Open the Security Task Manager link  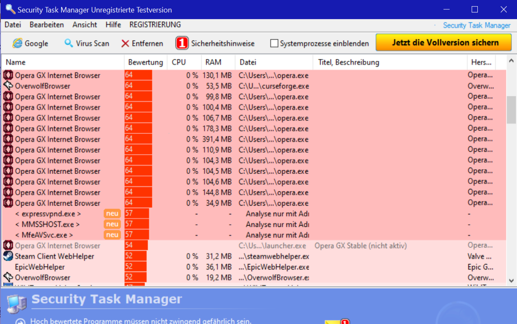tap(477, 25)
